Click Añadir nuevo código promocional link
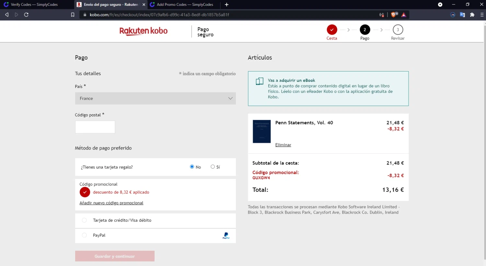486x266 pixels. tap(111, 203)
